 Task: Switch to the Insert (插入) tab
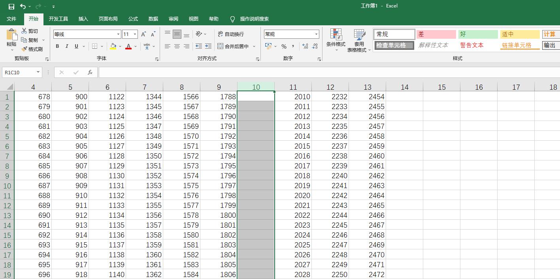click(x=83, y=19)
